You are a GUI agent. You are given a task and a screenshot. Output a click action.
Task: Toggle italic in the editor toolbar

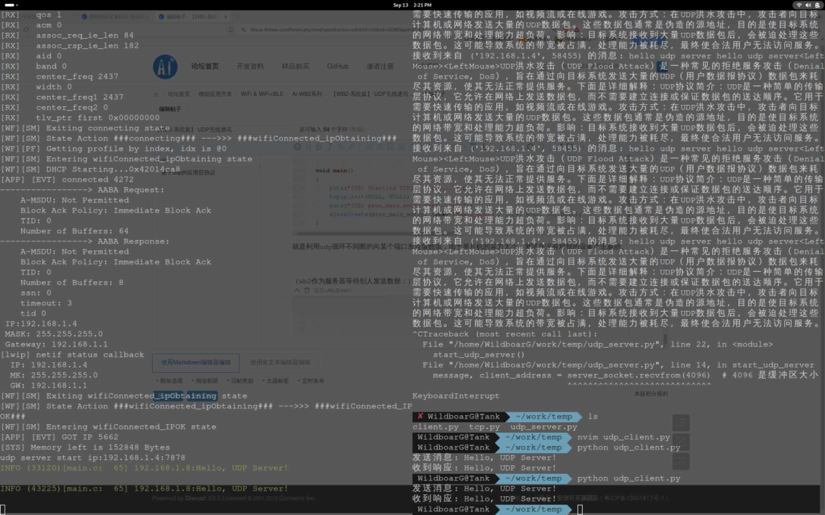(330, 147)
